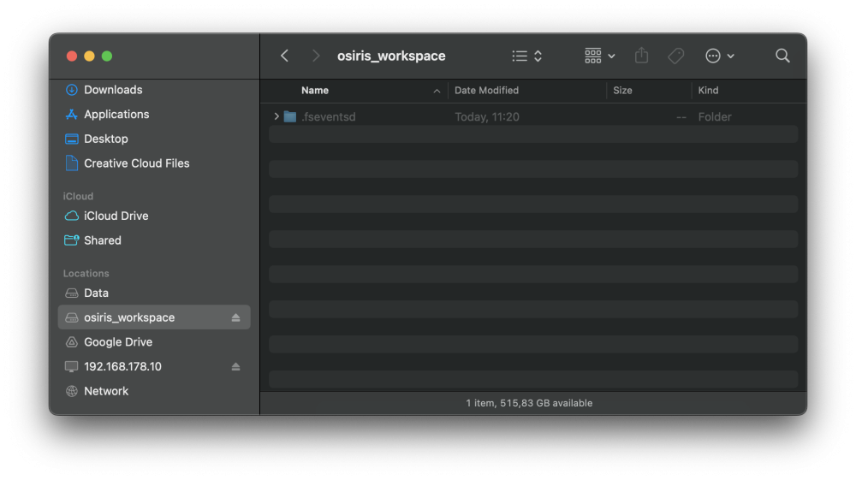
Task: Click the green zoom window button
Action: [x=107, y=56]
